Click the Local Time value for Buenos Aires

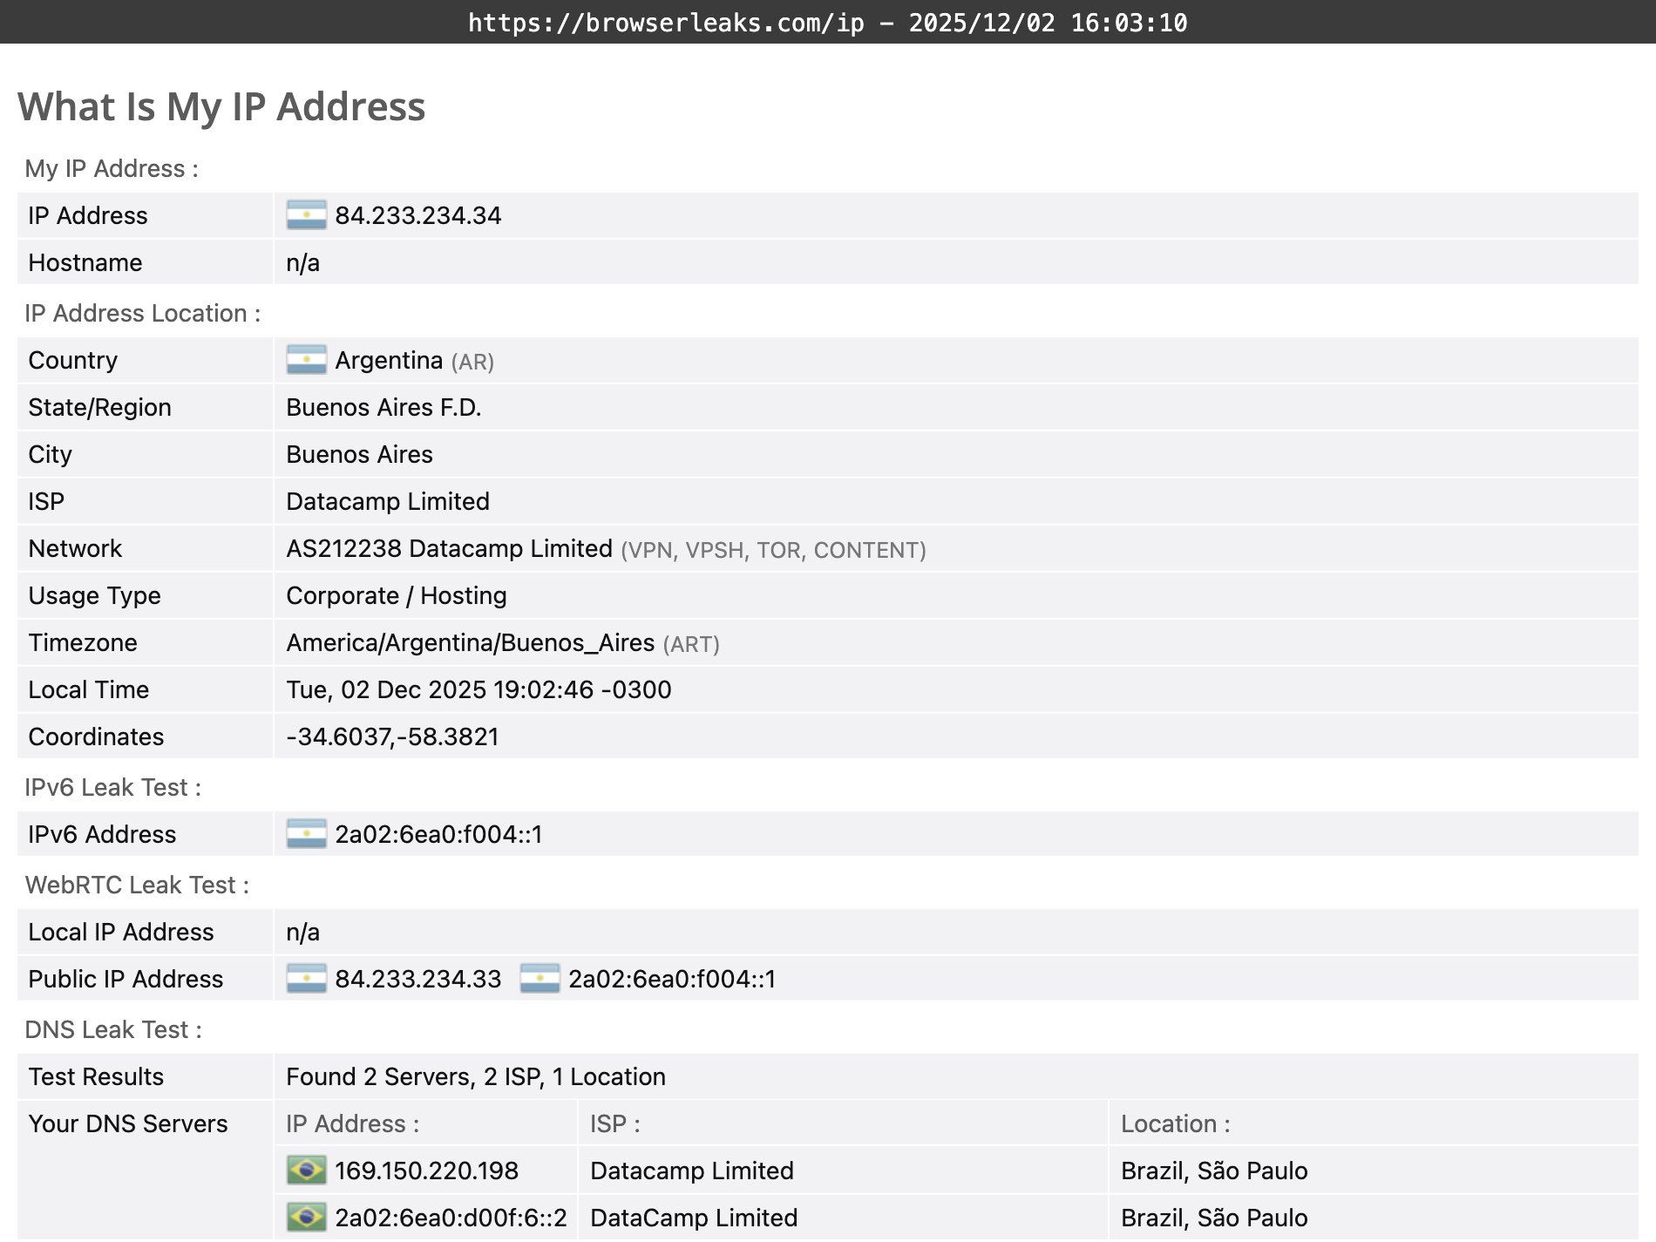pos(478,689)
